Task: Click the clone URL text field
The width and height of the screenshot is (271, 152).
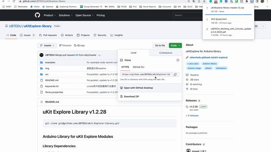Action: [146, 74]
